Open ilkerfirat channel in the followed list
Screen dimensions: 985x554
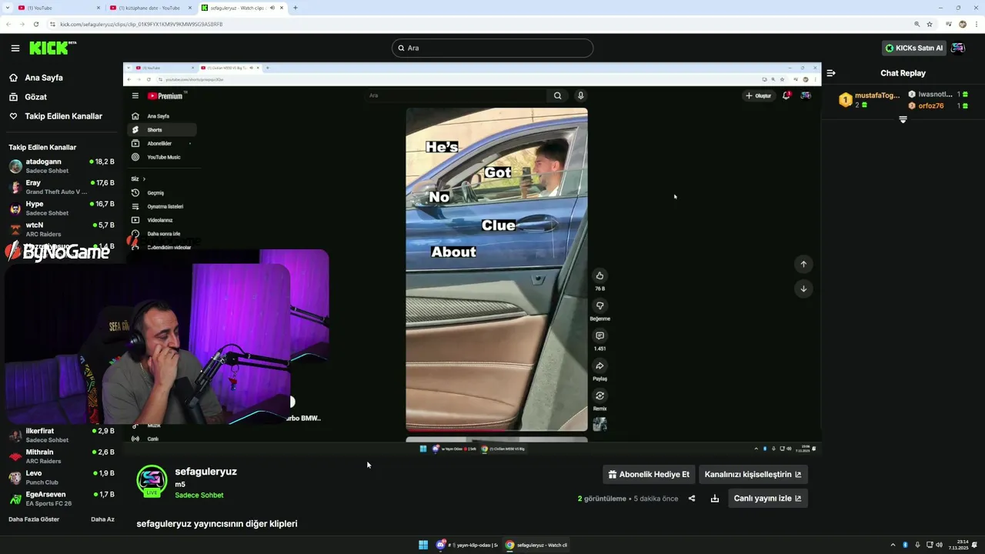pos(62,436)
